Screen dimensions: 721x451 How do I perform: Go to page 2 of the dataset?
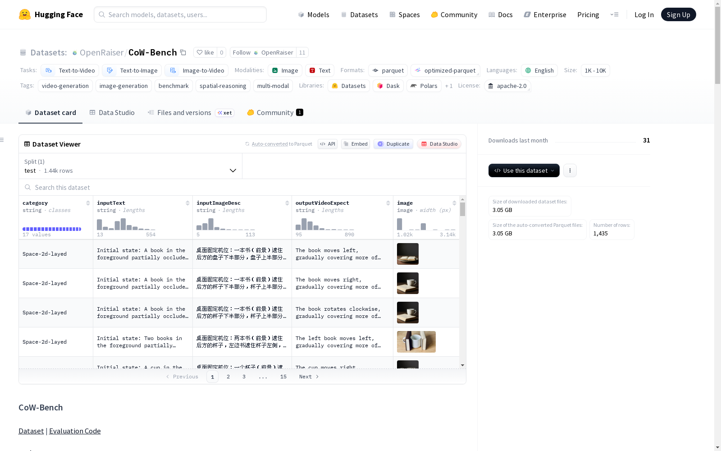(228, 377)
